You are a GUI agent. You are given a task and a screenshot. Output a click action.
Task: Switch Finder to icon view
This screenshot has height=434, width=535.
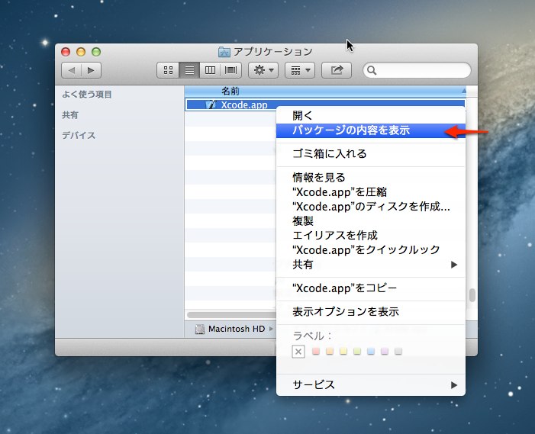(x=168, y=71)
